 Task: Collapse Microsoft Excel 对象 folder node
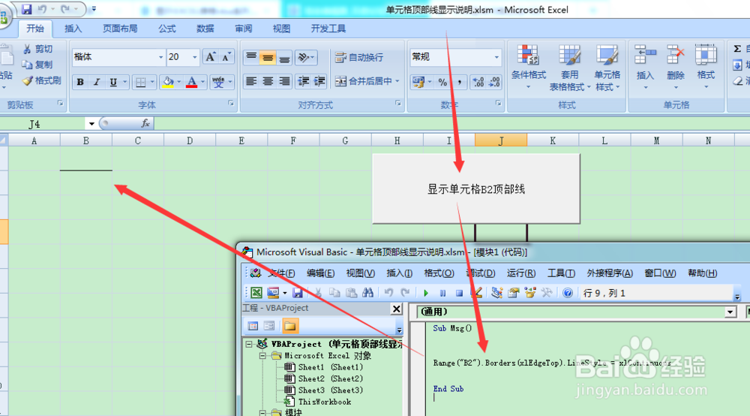[262, 356]
